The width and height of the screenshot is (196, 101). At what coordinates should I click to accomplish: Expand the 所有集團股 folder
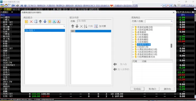[x=133, y=35]
